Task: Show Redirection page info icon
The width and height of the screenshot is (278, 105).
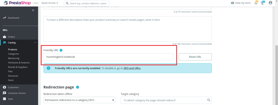Action: (77, 87)
